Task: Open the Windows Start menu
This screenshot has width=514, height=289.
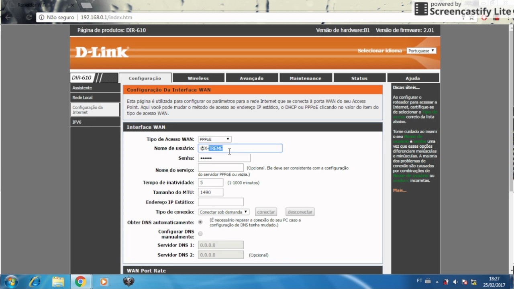Action: click(11, 282)
